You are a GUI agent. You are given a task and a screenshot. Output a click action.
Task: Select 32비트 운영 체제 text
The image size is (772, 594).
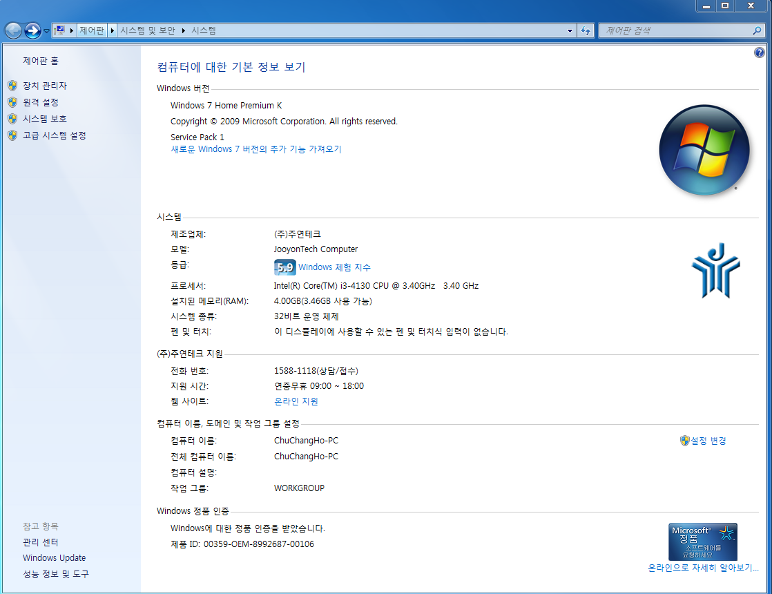pos(306,316)
